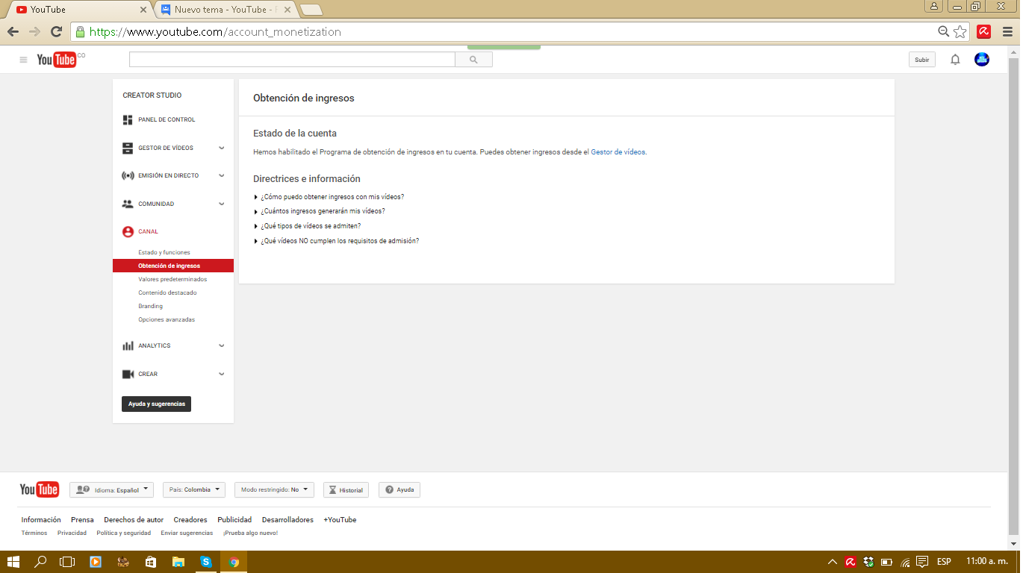
Task: Open 'Branding' in the sidebar
Action: 150,307
